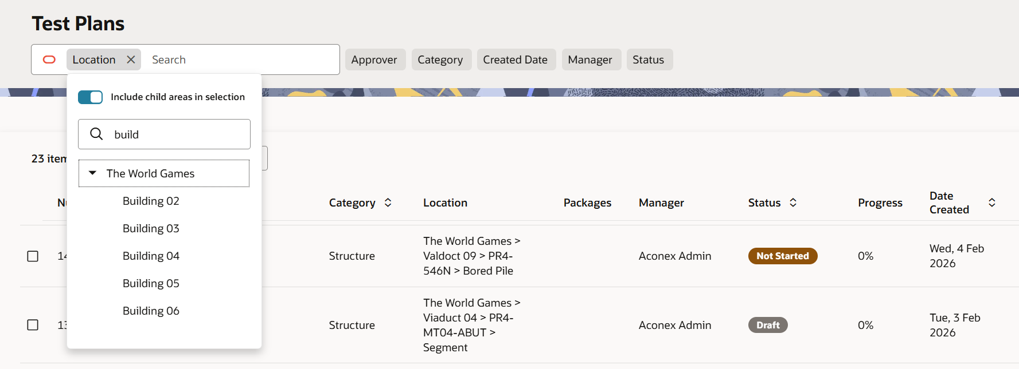Viewport: 1019px width, 369px height.
Task: Open the Created Date filter
Action: click(515, 59)
